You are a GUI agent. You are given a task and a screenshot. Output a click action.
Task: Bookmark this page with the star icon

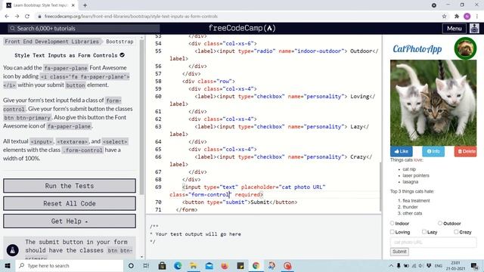pos(444,17)
